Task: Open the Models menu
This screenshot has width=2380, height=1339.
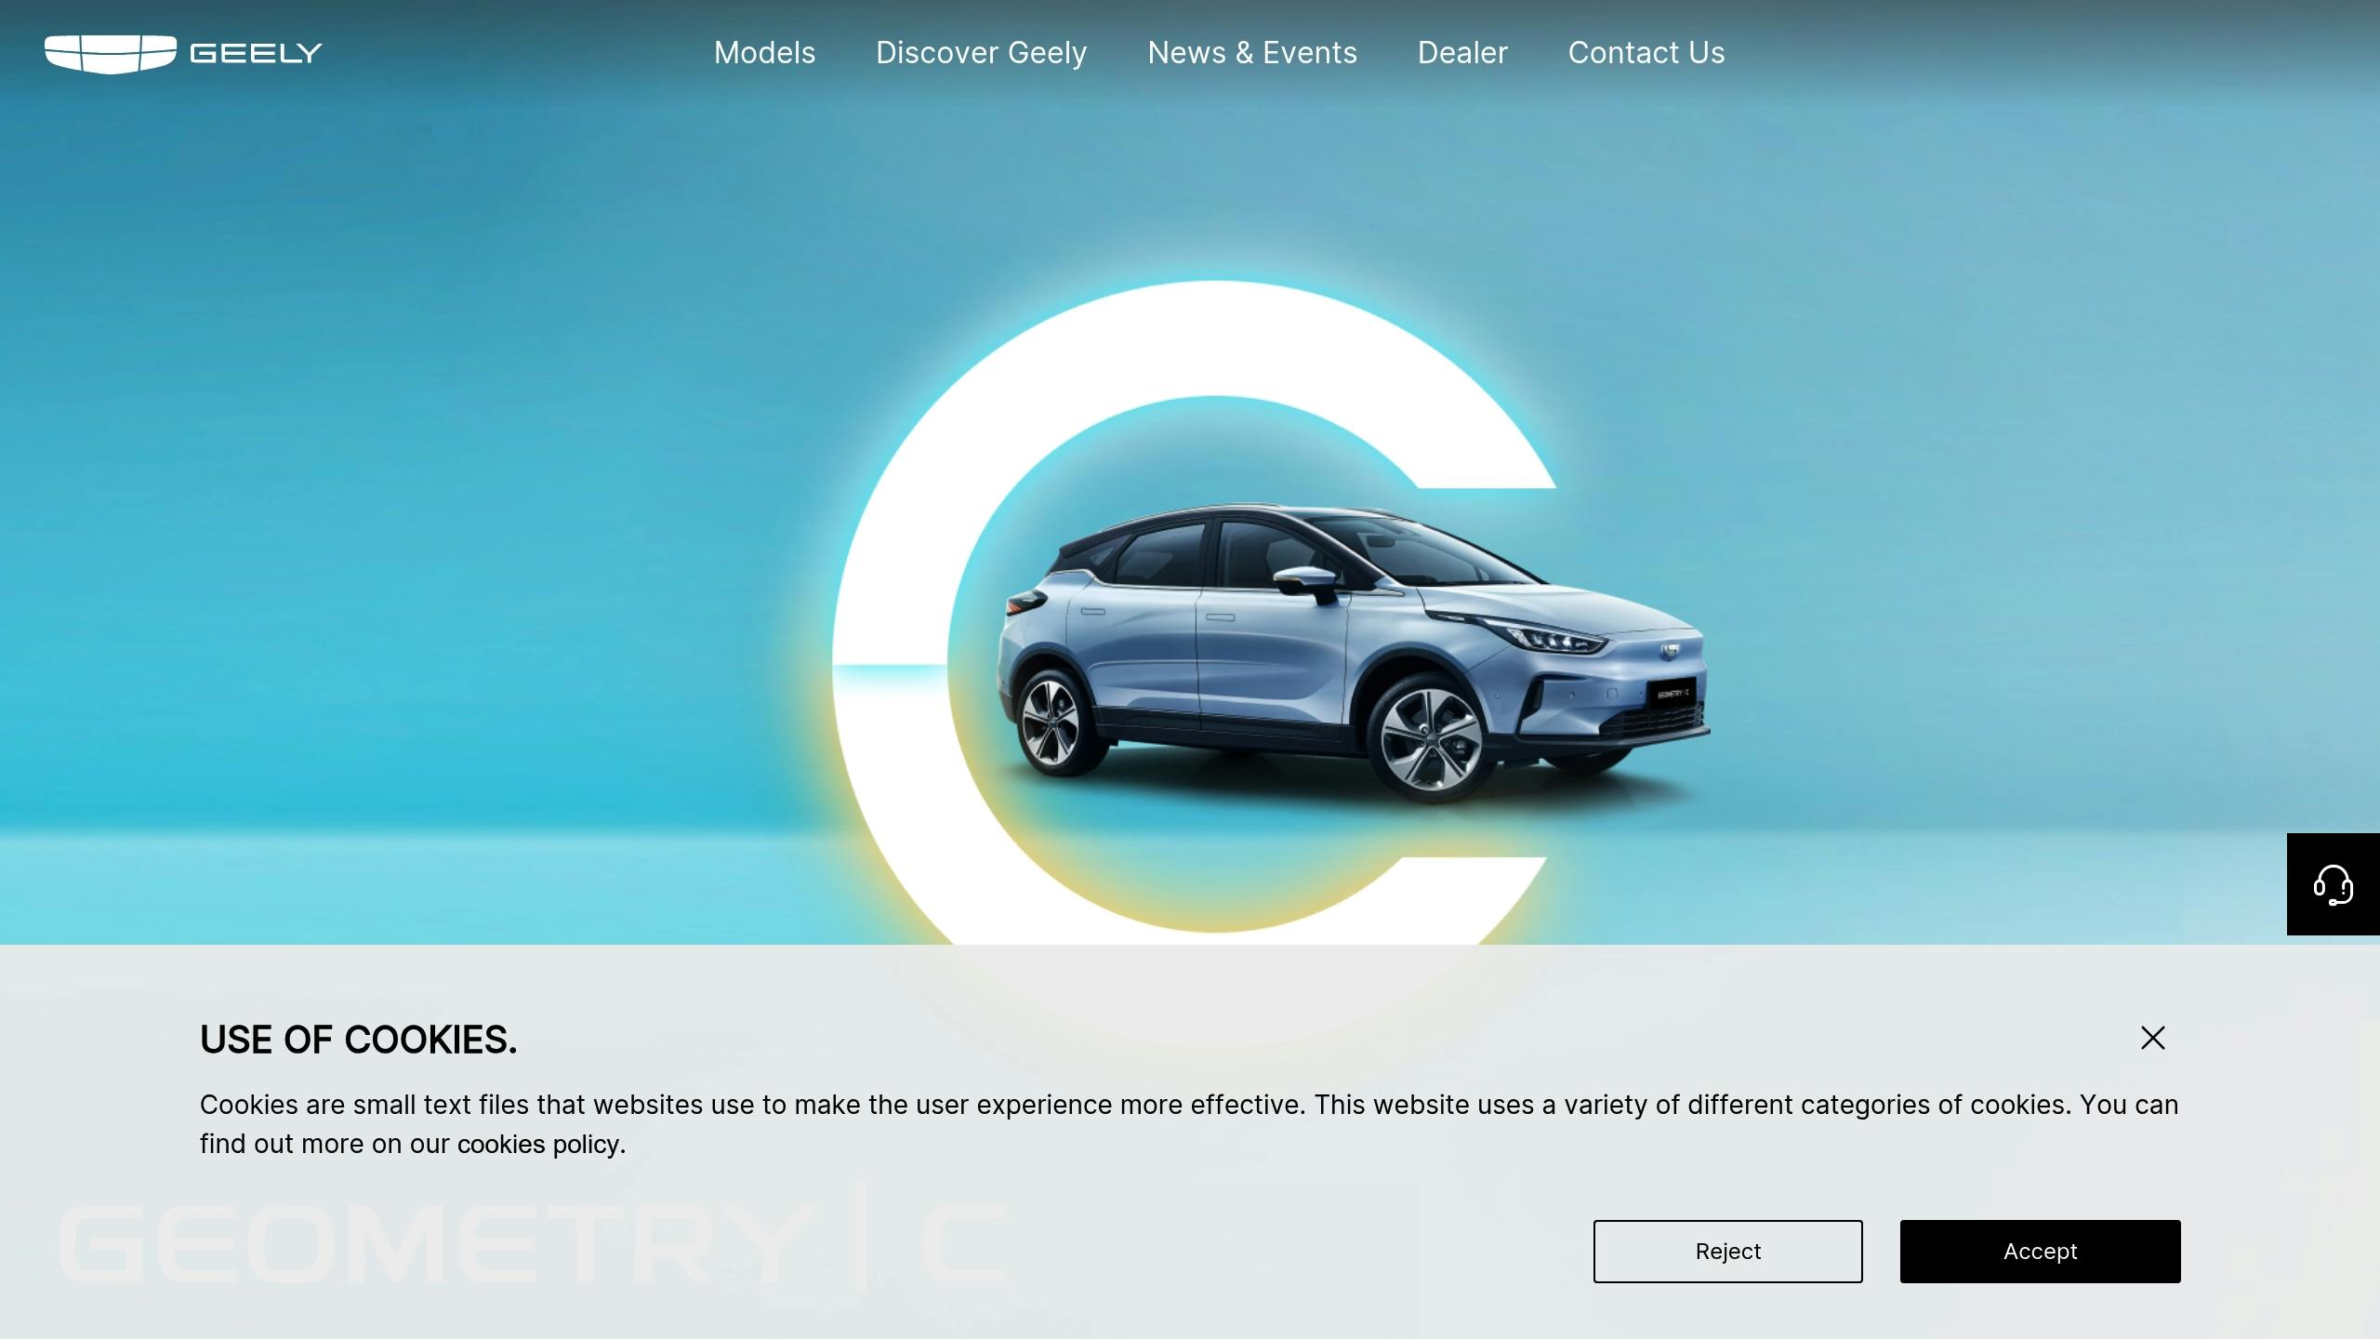Action: click(x=764, y=53)
